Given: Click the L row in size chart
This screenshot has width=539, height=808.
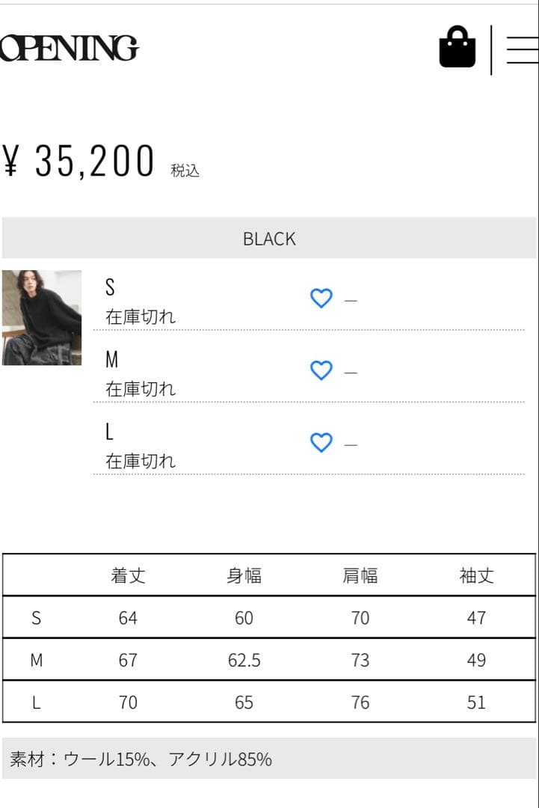Looking at the screenshot, I should [x=37, y=703].
